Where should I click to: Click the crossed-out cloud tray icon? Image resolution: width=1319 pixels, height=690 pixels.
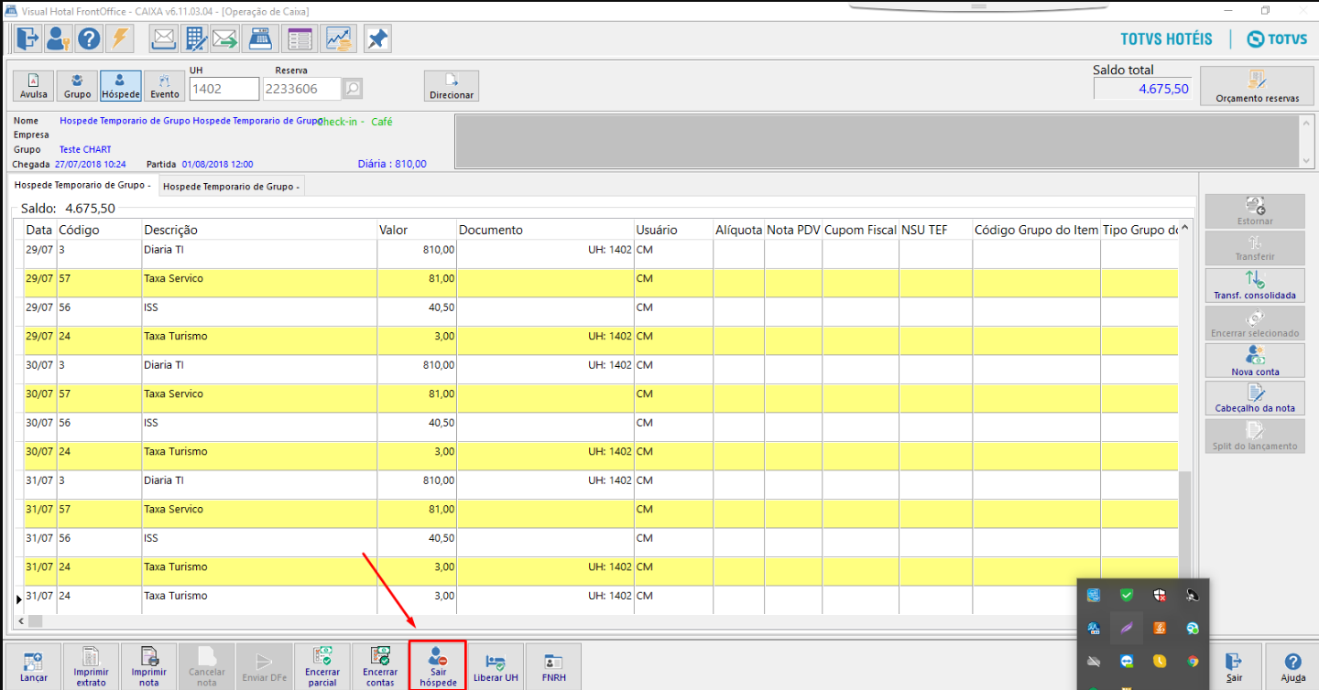click(x=1094, y=661)
